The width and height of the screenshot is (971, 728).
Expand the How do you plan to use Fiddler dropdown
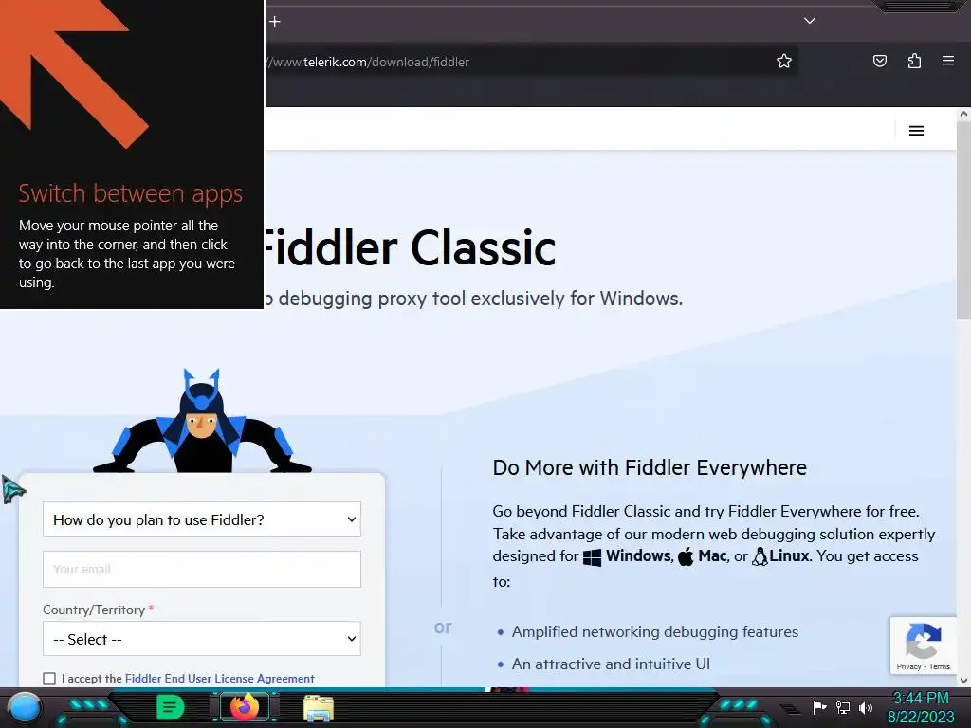pyautogui.click(x=202, y=519)
